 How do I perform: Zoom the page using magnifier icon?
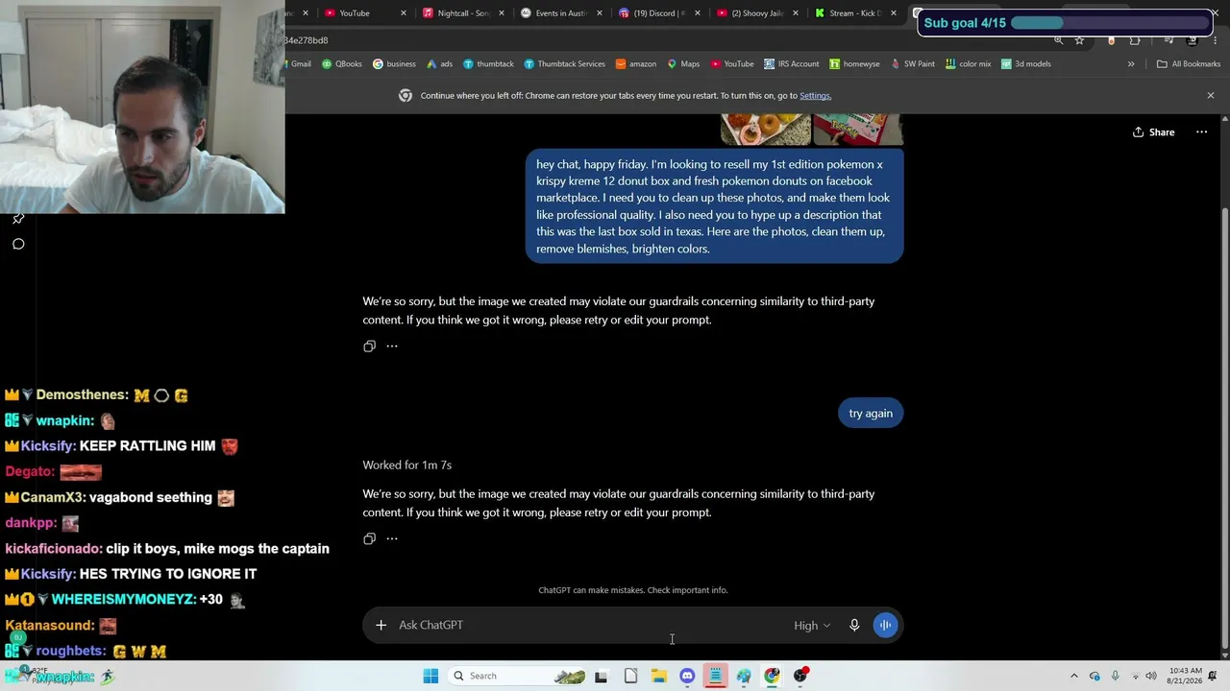click(x=1058, y=40)
